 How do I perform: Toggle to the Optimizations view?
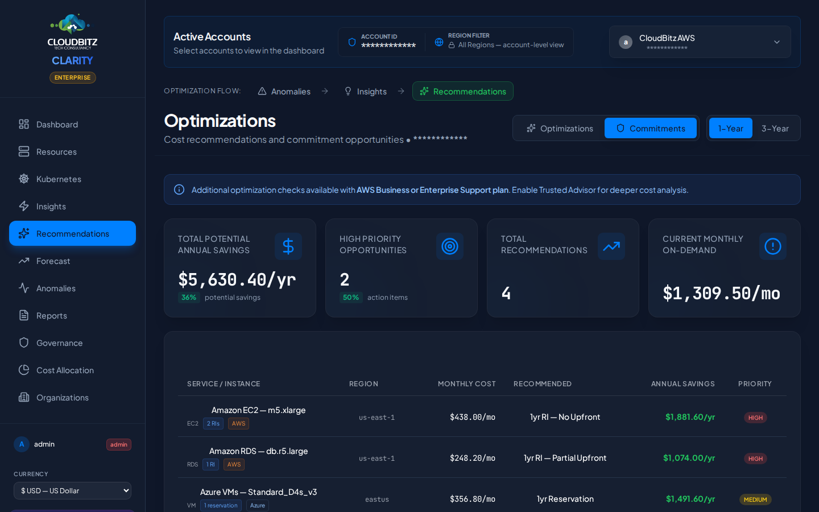560,129
